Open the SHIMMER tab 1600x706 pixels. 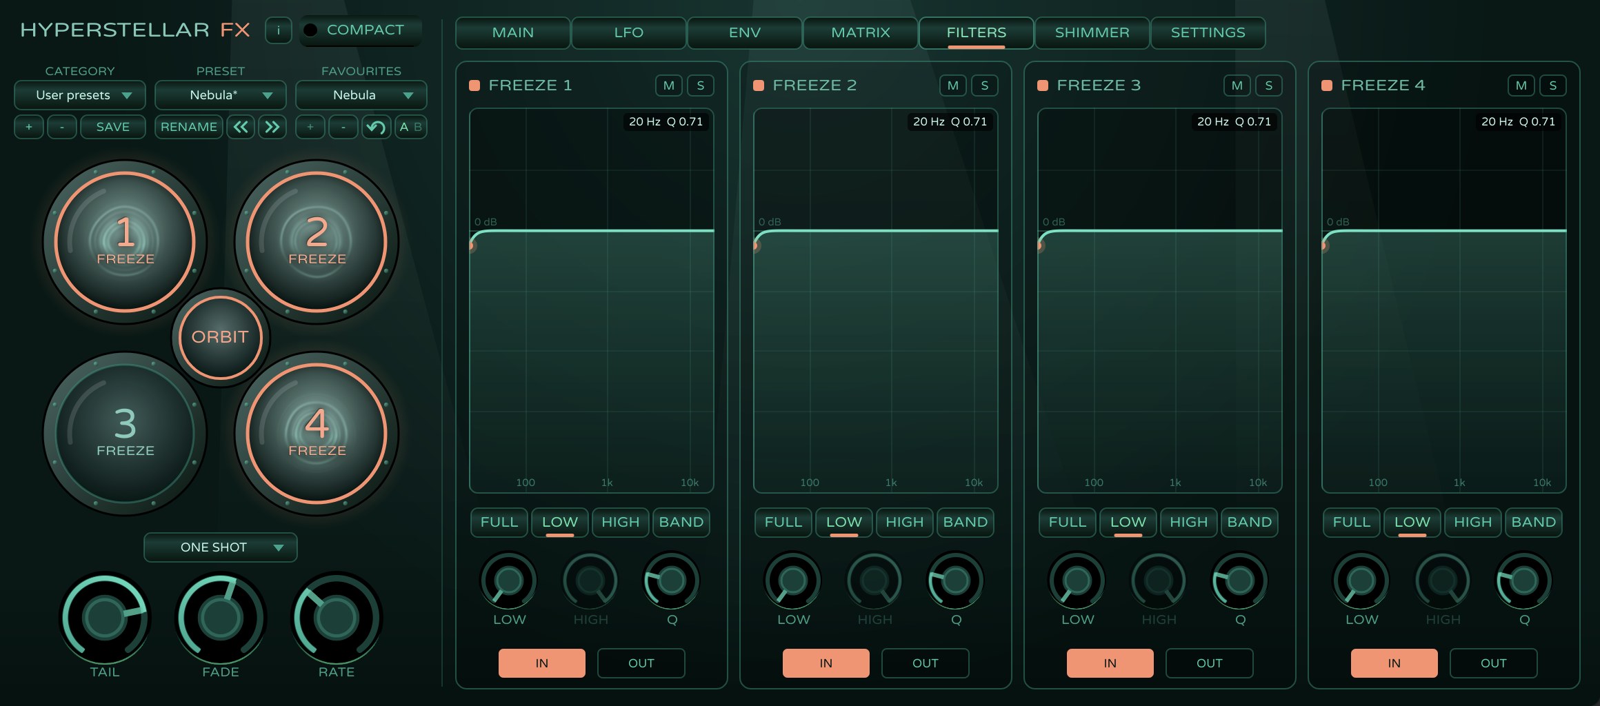coord(1092,32)
